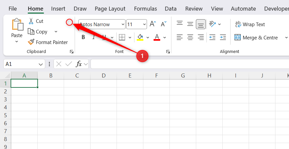Select column F header

[157, 75]
